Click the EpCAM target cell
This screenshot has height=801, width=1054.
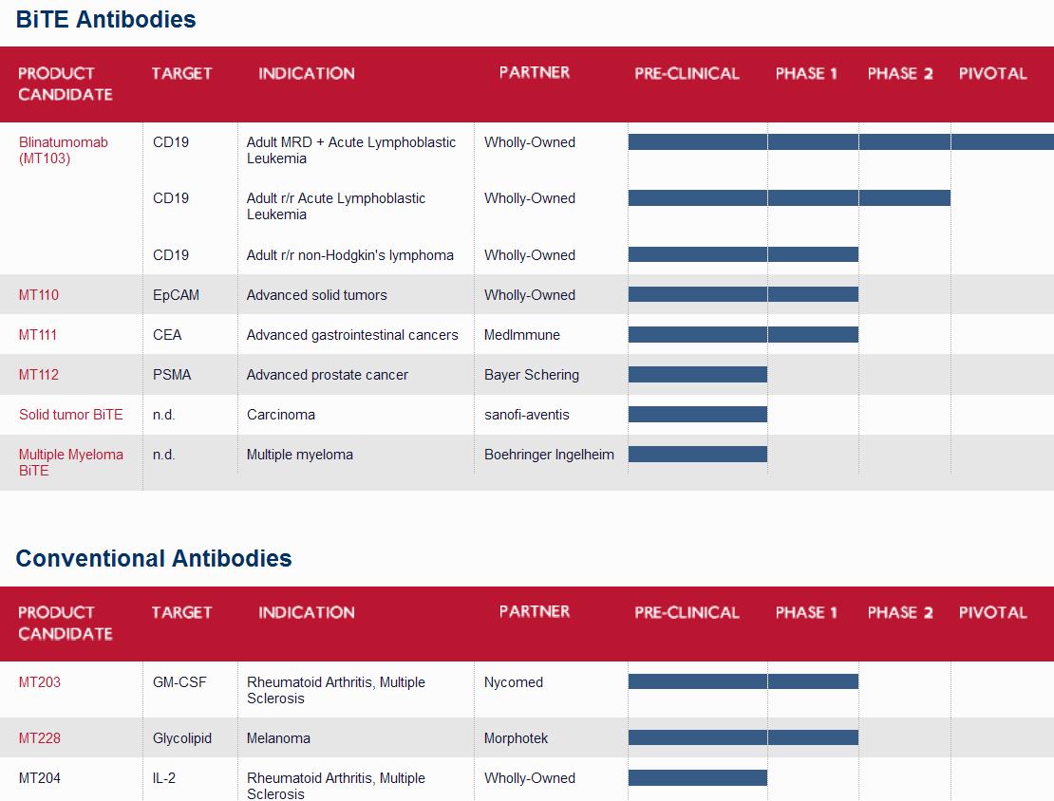176,295
